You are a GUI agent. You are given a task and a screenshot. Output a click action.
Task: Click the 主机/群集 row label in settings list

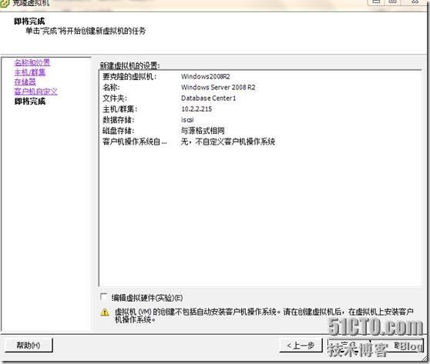pyautogui.click(x=120, y=109)
